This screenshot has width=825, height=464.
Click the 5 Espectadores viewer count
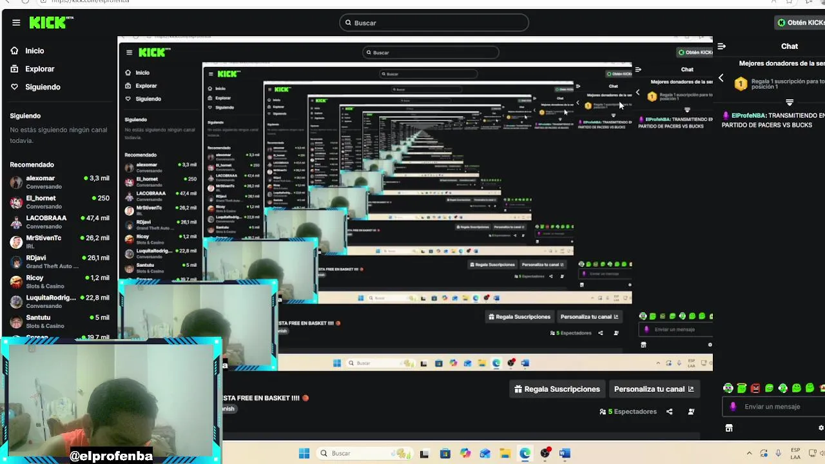[628, 412]
